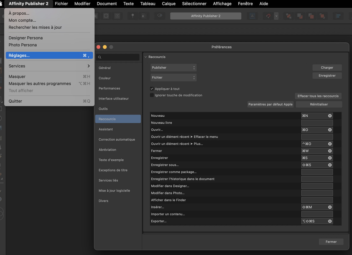The image size is (352, 255).
Task: Open the Publisher persona dropdown
Action: pyautogui.click(x=173, y=68)
